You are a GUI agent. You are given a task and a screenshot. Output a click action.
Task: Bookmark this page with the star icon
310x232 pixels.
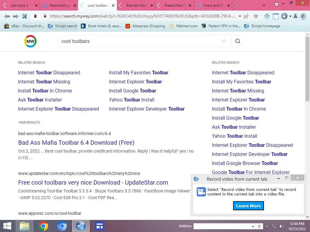coord(256,16)
